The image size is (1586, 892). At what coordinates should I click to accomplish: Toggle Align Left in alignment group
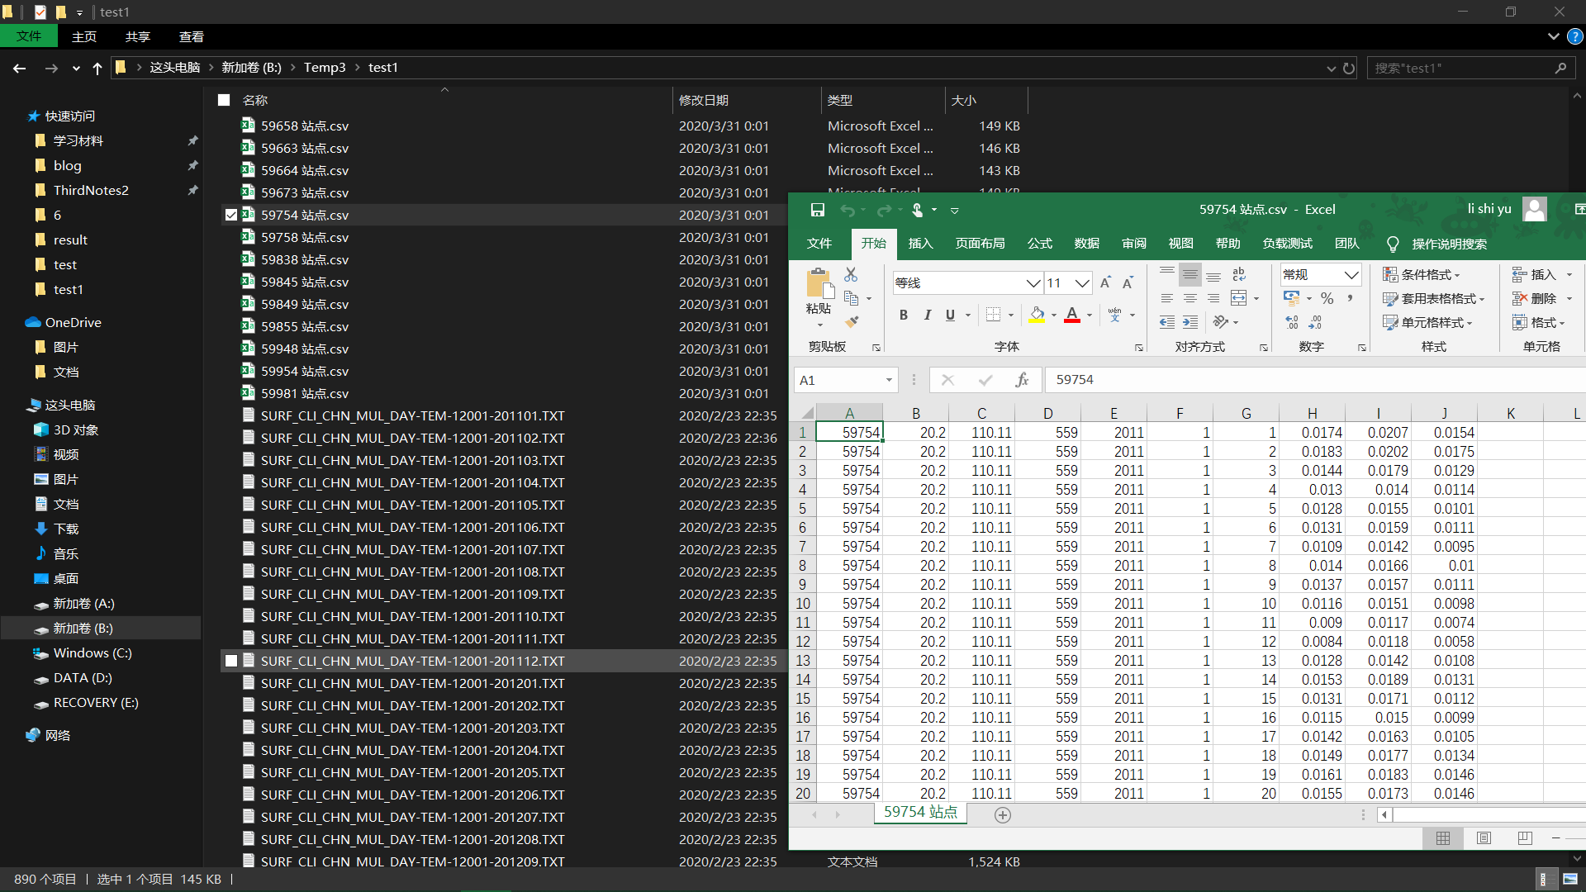coord(1167,298)
